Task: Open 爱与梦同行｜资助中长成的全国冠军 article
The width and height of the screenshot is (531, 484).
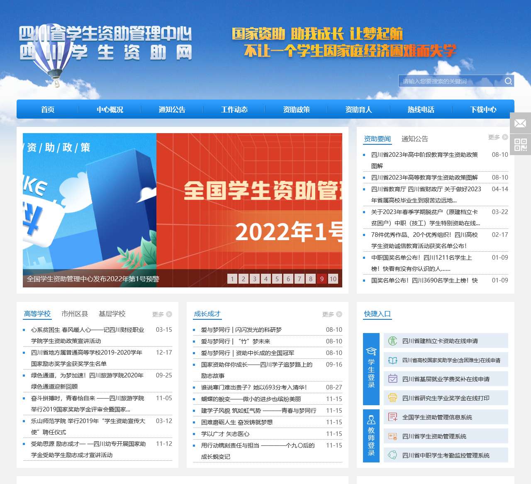Action: (x=248, y=353)
